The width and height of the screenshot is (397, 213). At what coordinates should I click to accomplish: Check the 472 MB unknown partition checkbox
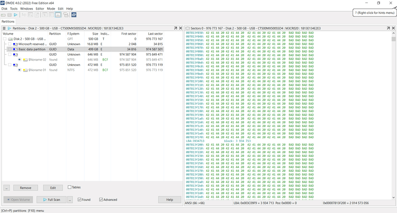[x=10, y=65]
